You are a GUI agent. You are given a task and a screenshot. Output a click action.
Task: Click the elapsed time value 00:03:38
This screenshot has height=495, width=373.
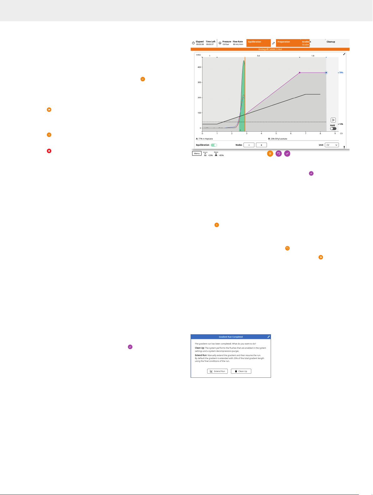(x=200, y=44)
